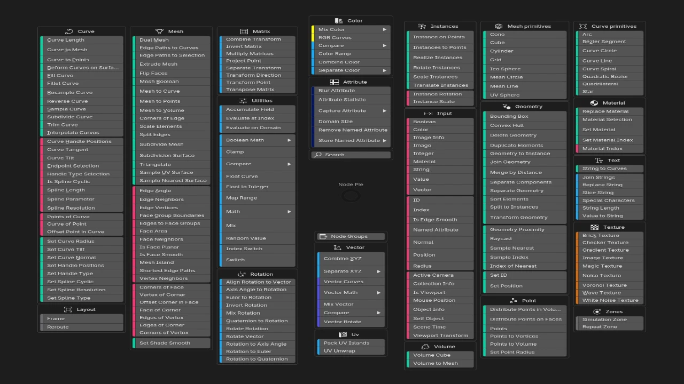Click the Matrix grid header icon
The image size is (684, 384).
tap(244, 31)
